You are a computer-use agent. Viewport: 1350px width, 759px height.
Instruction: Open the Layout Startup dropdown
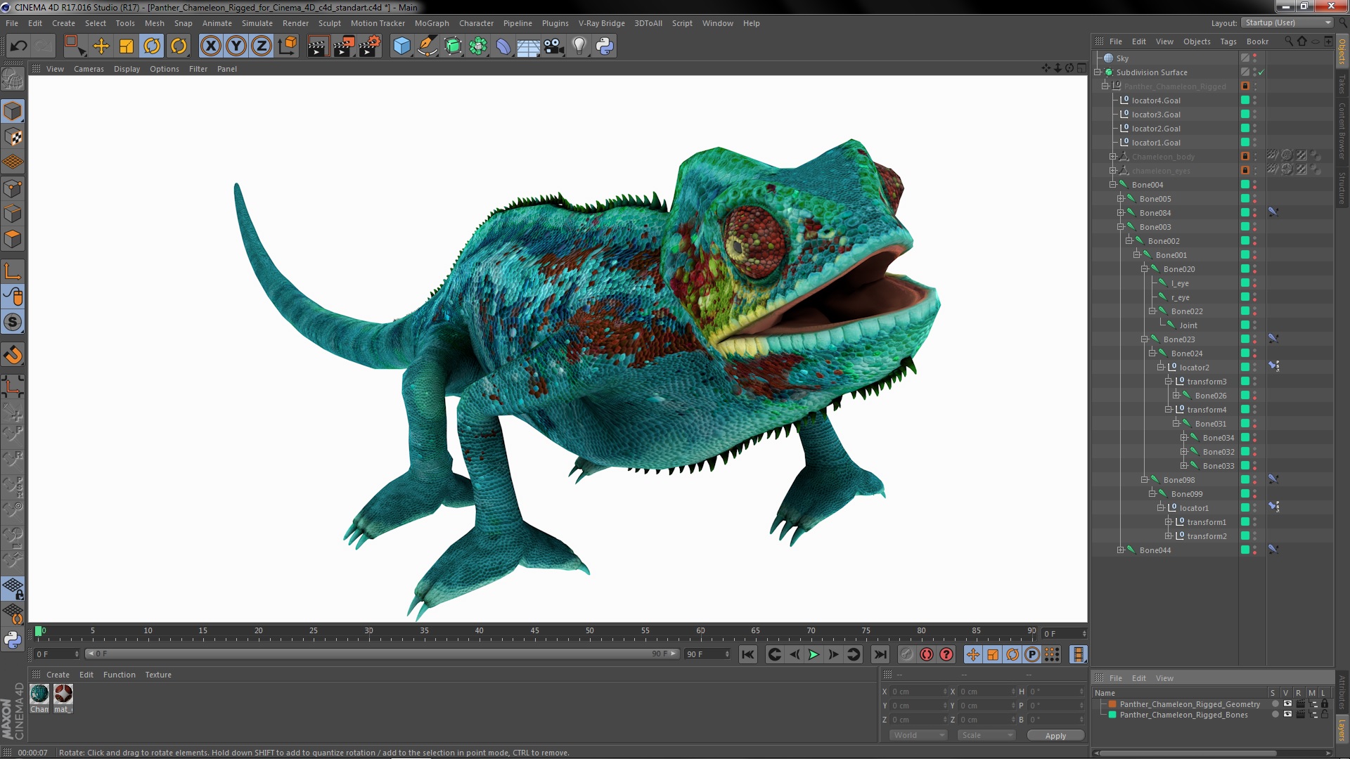click(1287, 22)
